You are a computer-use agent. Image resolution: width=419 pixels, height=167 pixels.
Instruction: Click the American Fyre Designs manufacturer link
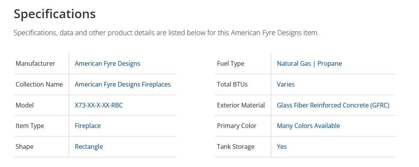107,63
